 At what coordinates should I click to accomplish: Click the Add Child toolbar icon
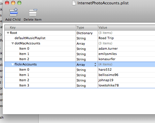[13, 12]
